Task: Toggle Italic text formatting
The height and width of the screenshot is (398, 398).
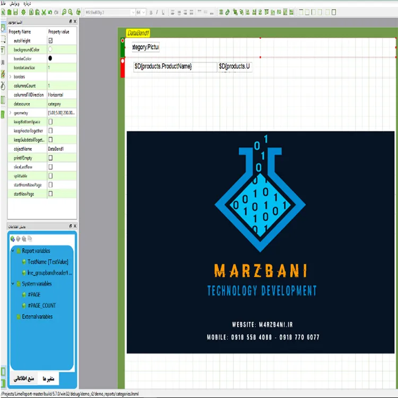Action: click(158, 12)
